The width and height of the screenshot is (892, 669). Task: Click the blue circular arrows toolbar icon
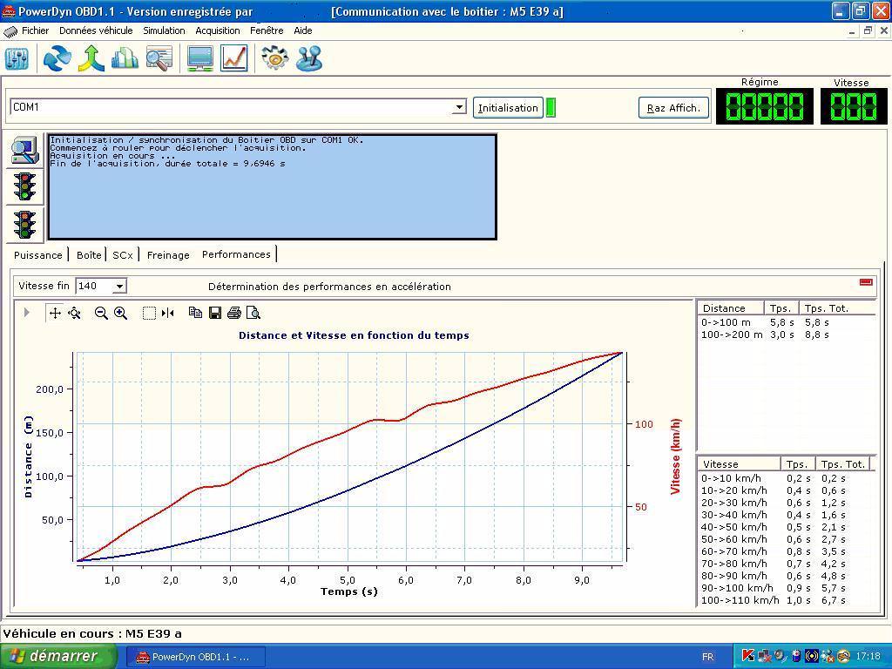pos(57,58)
